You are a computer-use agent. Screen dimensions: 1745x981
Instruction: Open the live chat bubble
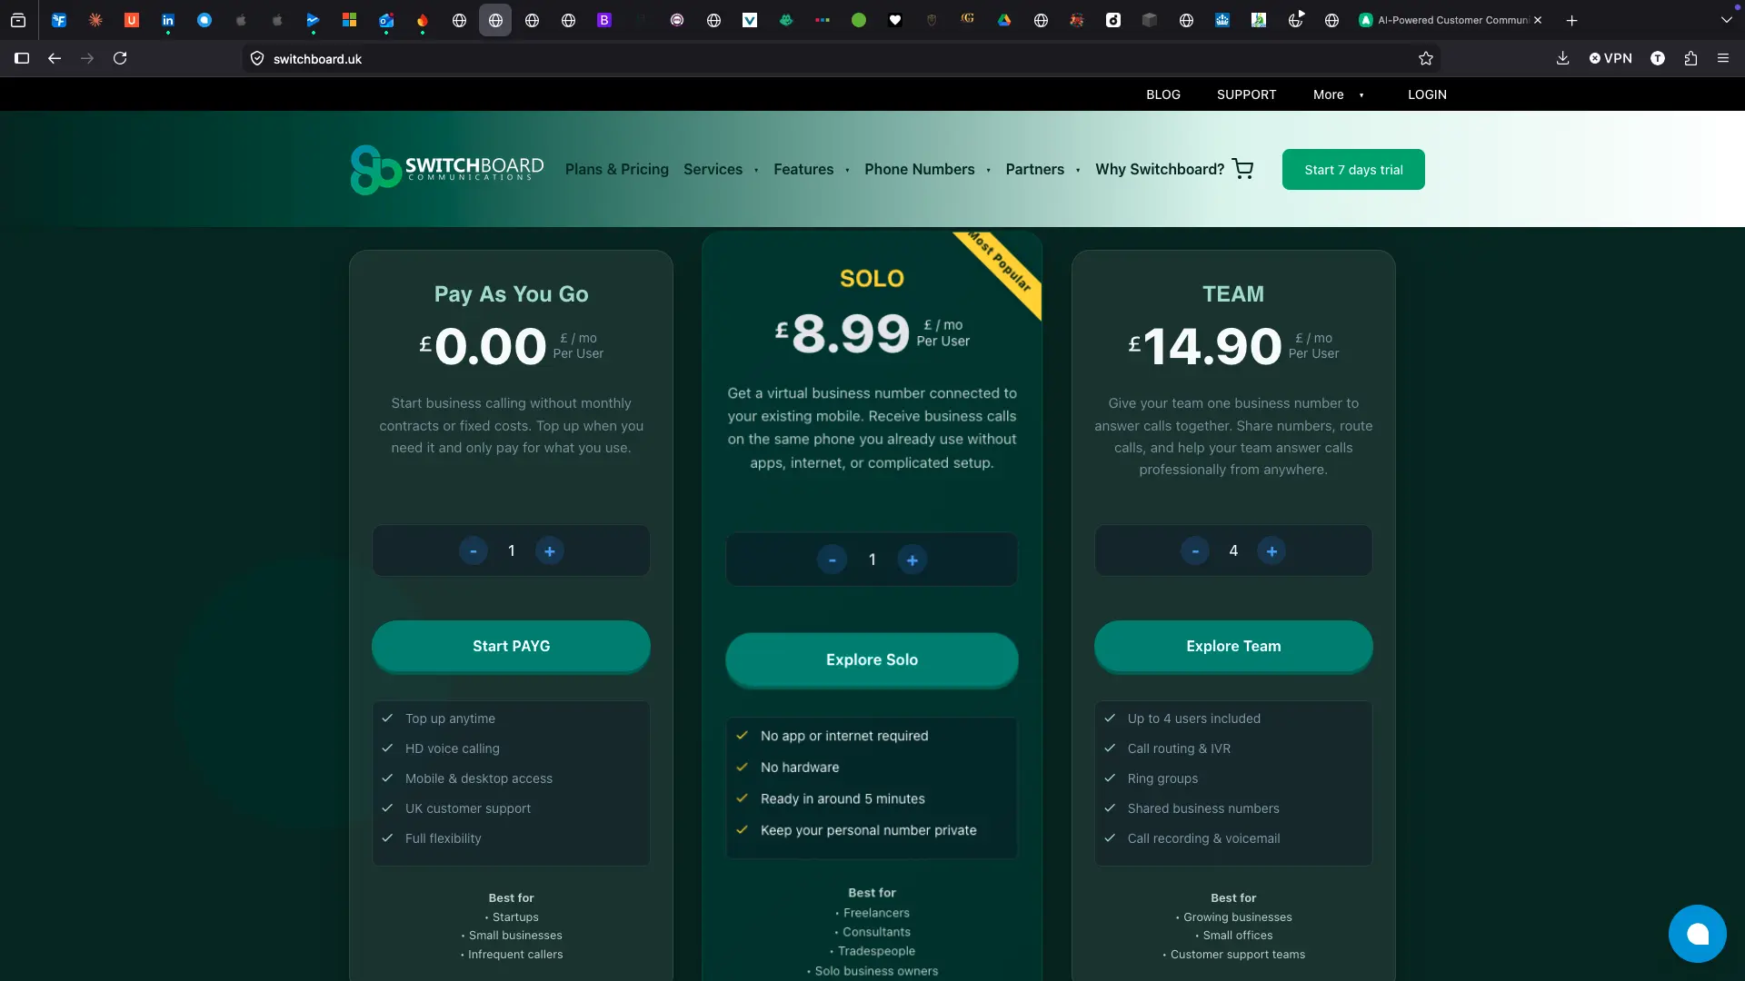point(1697,934)
